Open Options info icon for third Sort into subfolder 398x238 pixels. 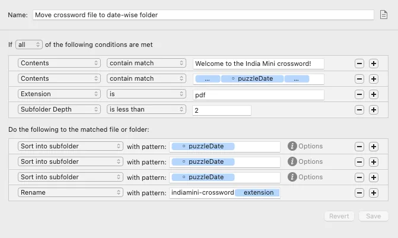pos(292,177)
